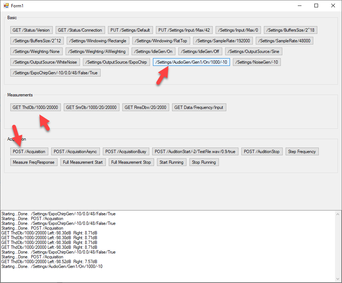Click /Settings/Weighting/None button
This screenshot has height=283, width=342.
pos(36,52)
